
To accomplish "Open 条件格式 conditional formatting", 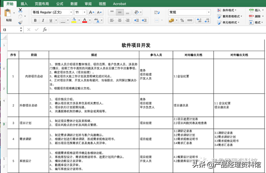I will click(227, 10).
